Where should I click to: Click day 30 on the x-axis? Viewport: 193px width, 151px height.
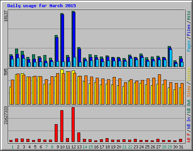coord(175,147)
